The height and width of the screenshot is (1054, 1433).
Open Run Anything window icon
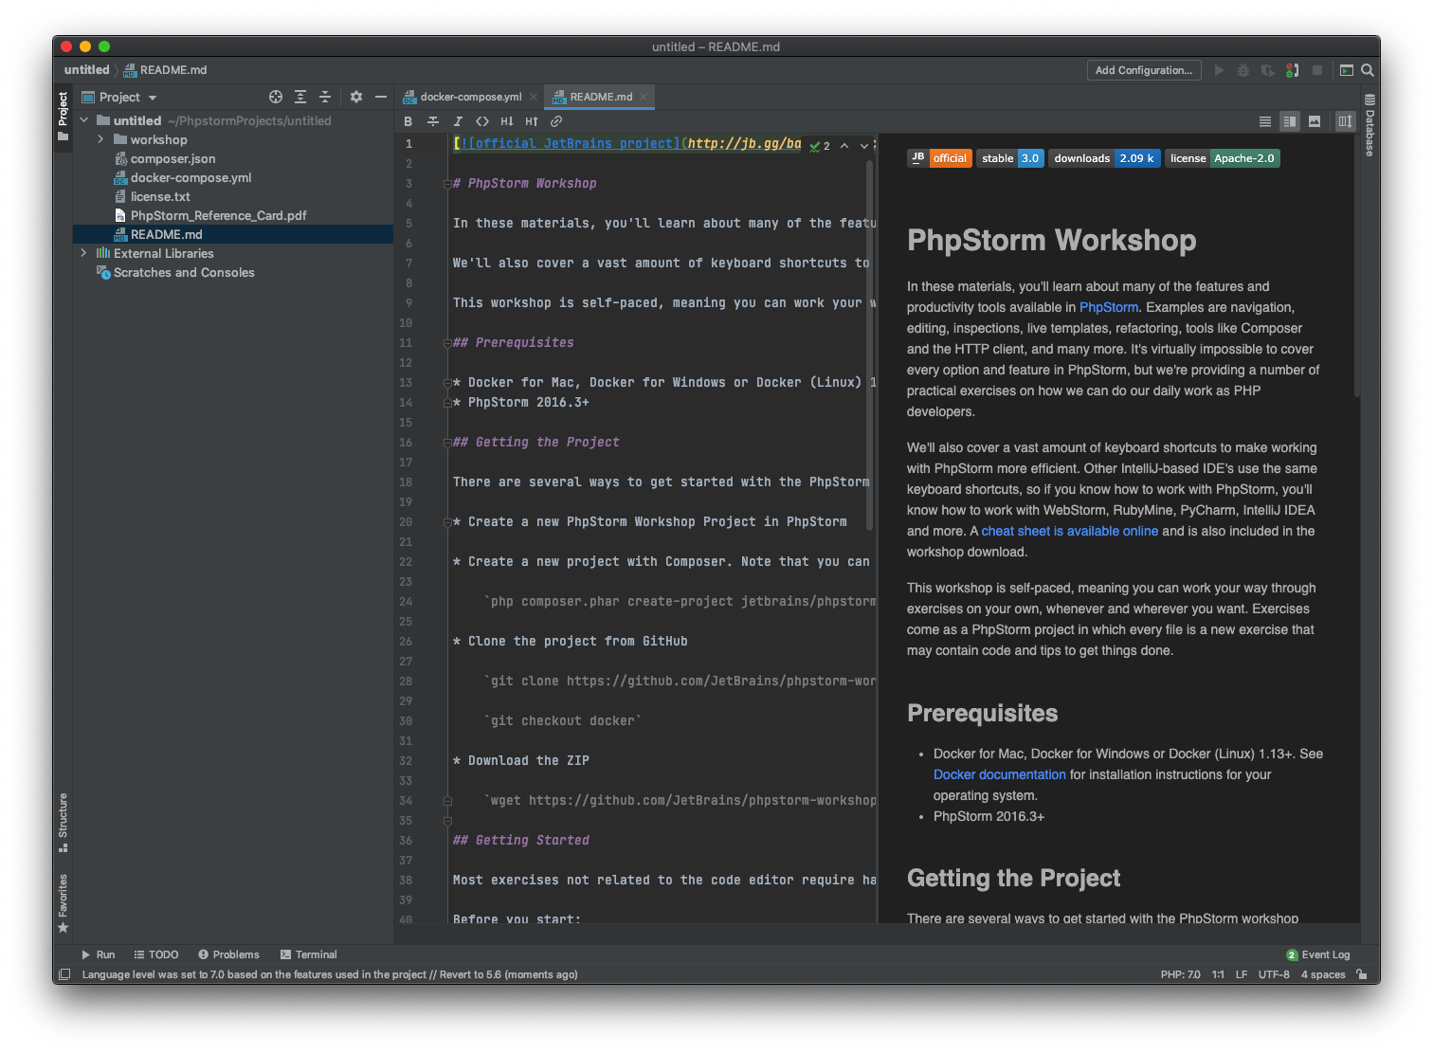(1346, 70)
